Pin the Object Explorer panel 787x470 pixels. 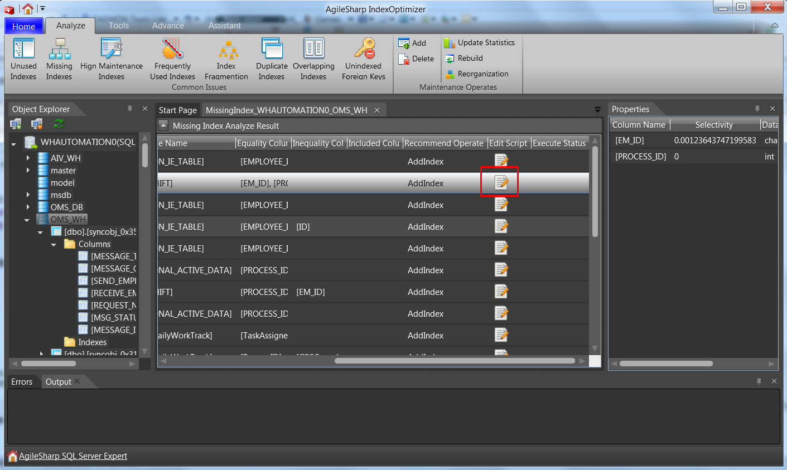coord(129,109)
